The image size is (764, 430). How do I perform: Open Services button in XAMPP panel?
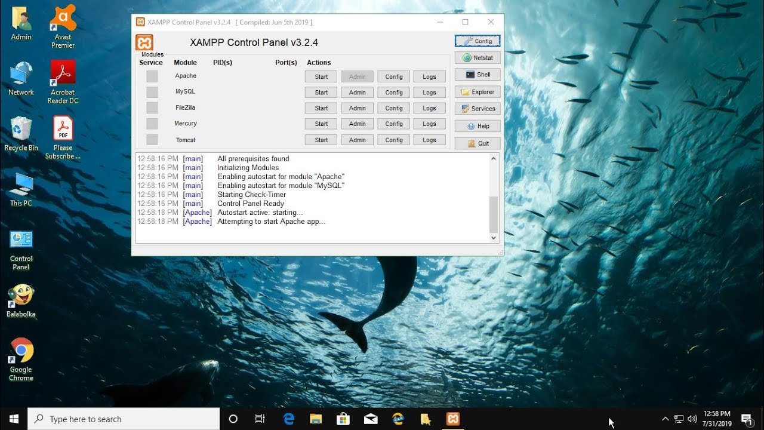click(x=478, y=109)
